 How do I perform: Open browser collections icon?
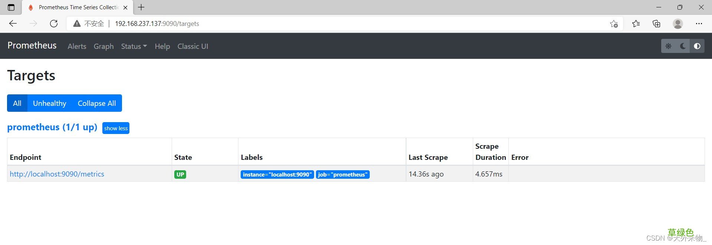[656, 24]
